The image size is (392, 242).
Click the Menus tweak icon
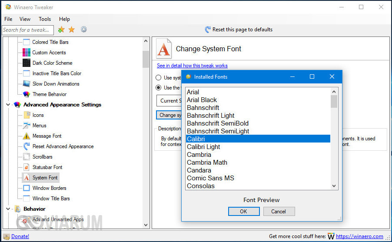click(27, 126)
